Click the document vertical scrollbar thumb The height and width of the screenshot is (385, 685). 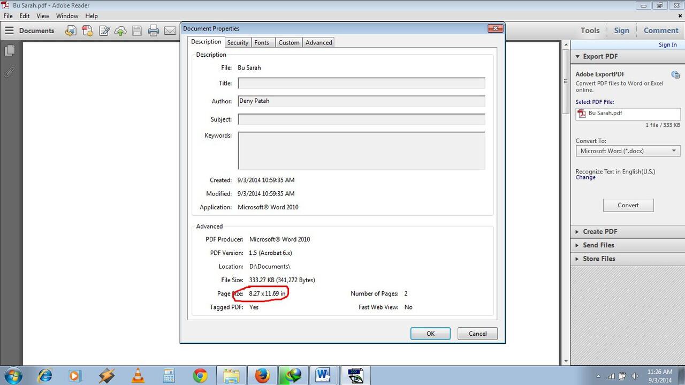click(x=566, y=80)
